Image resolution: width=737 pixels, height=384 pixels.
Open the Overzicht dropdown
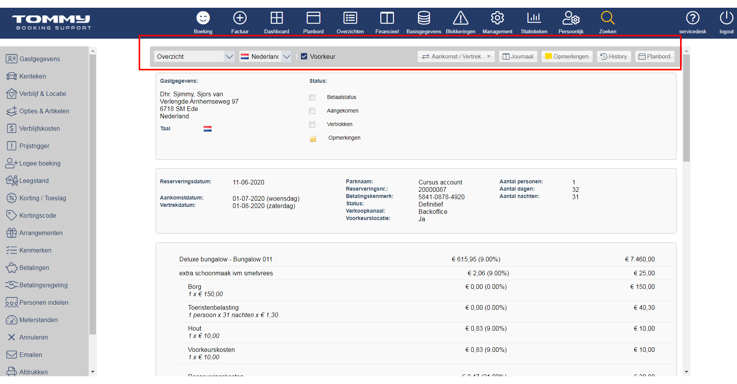click(194, 56)
